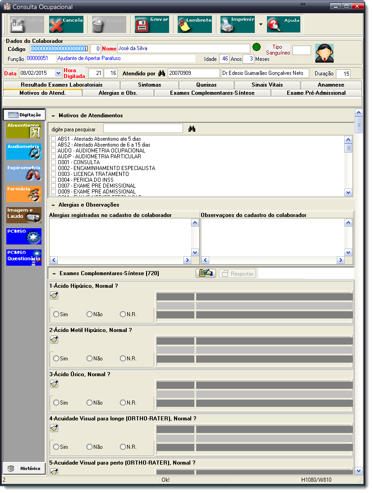This screenshot has height=493, width=372.
Task: Switch to Anamnese tab
Action: tap(331, 85)
